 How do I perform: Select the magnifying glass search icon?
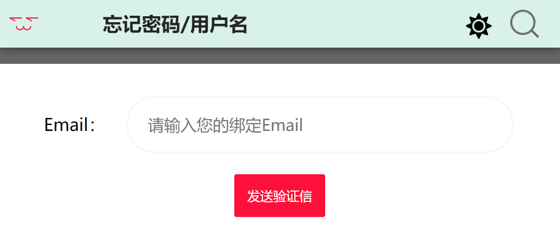pos(524,24)
